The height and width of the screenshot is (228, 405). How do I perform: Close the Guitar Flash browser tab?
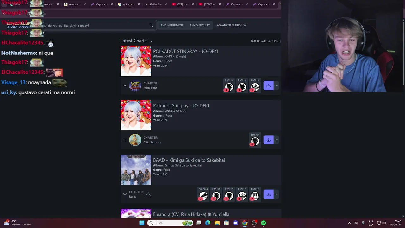pos(166,4)
